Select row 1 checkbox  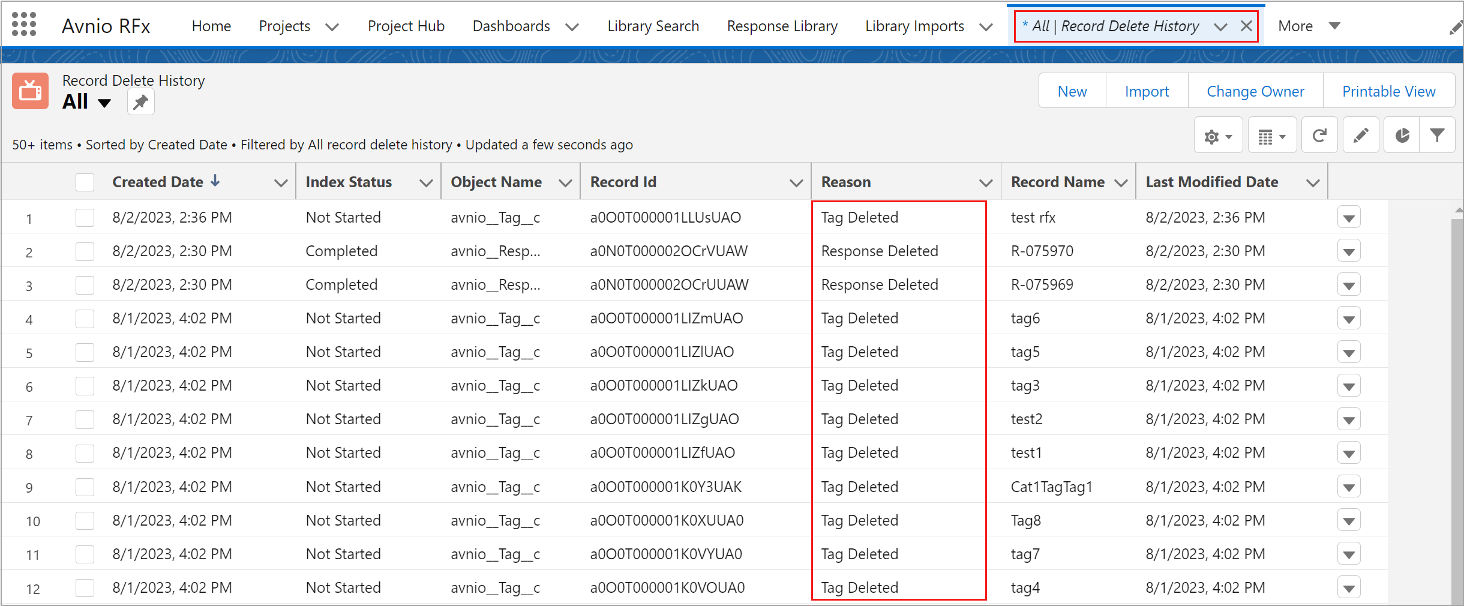tap(85, 218)
